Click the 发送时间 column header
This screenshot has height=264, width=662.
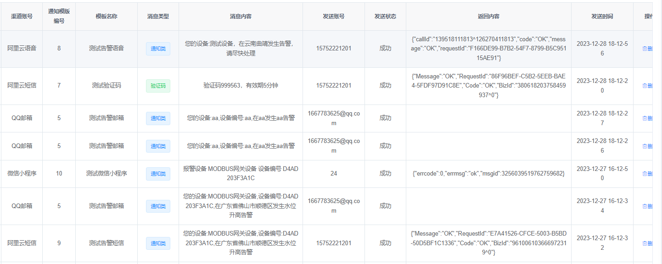click(x=602, y=16)
